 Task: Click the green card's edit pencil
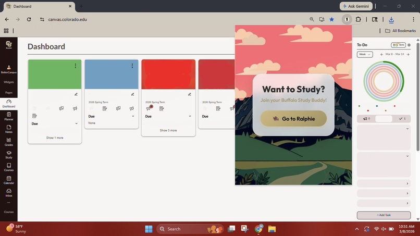tap(76, 94)
